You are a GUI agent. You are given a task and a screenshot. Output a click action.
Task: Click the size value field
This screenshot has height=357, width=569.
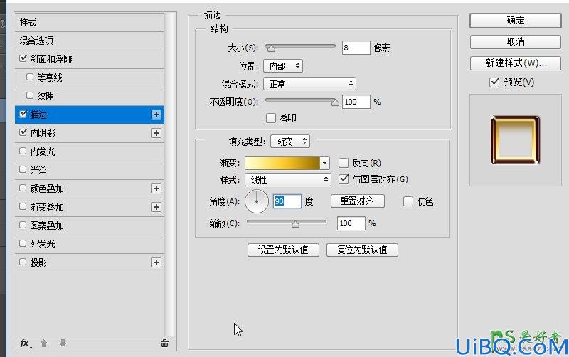356,48
